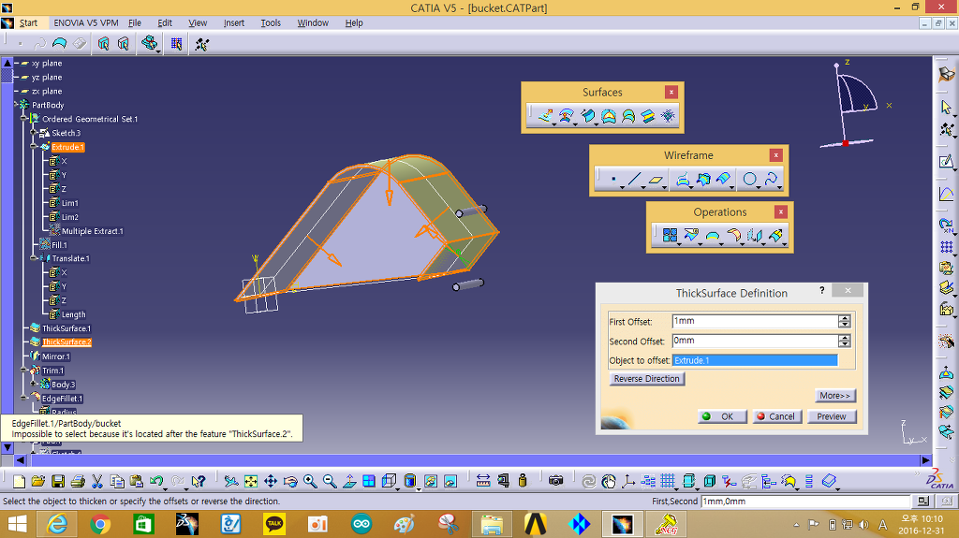Select the Circle tool in the Wireframe toolbar
Screen dimensions: 959x538
point(749,180)
